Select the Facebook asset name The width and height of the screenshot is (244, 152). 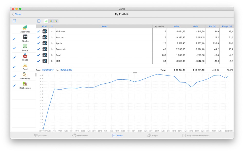(61, 49)
